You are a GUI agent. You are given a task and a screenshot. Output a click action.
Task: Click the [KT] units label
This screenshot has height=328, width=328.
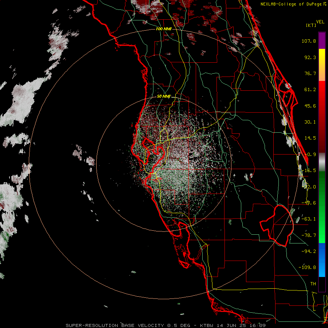coord(311,25)
